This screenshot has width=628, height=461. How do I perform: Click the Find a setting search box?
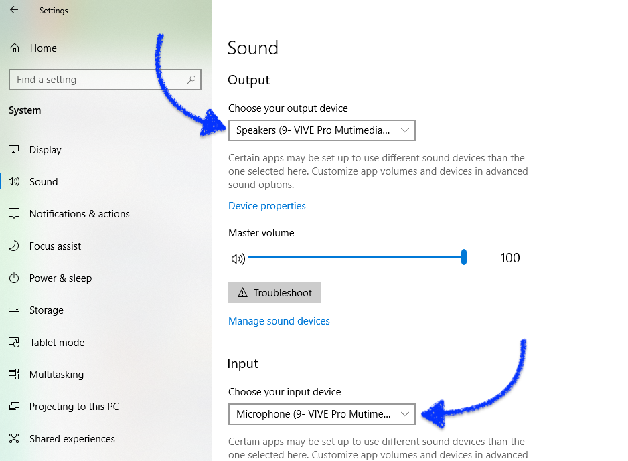(x=104, y=79)
